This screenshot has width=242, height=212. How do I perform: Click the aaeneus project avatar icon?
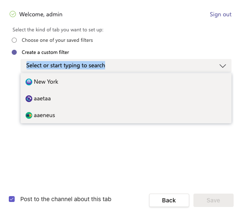tap(29, 115)
